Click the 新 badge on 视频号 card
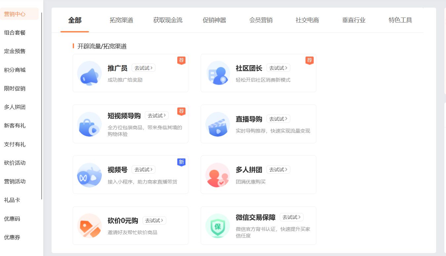 [x=181, y=162]
